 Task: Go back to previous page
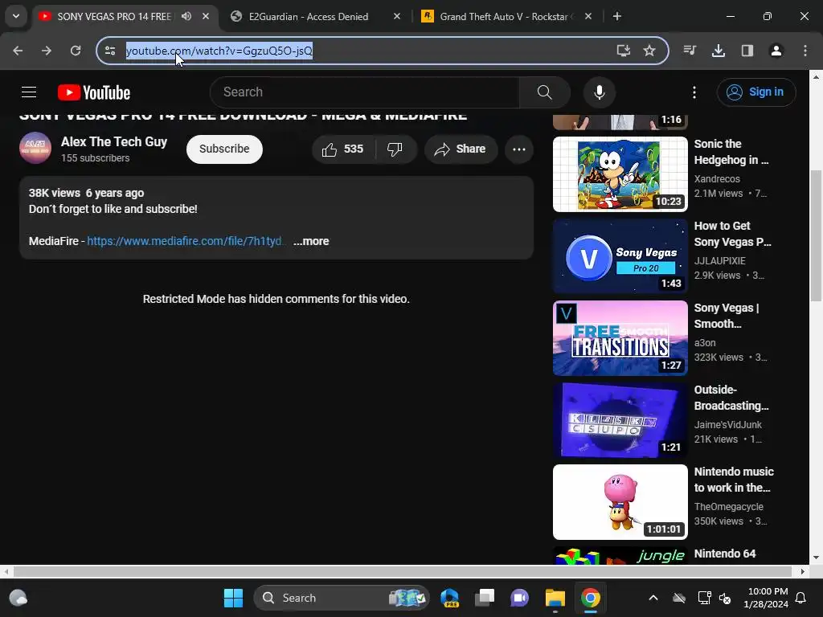click(x=18, y=51)
